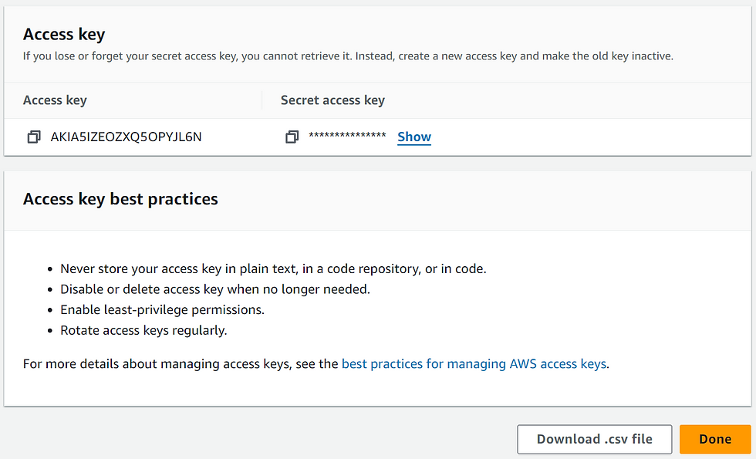Click the Access key best practices heading
Image resolution: width=756 pixels, height=459 pixels.
tap(120, 199)
